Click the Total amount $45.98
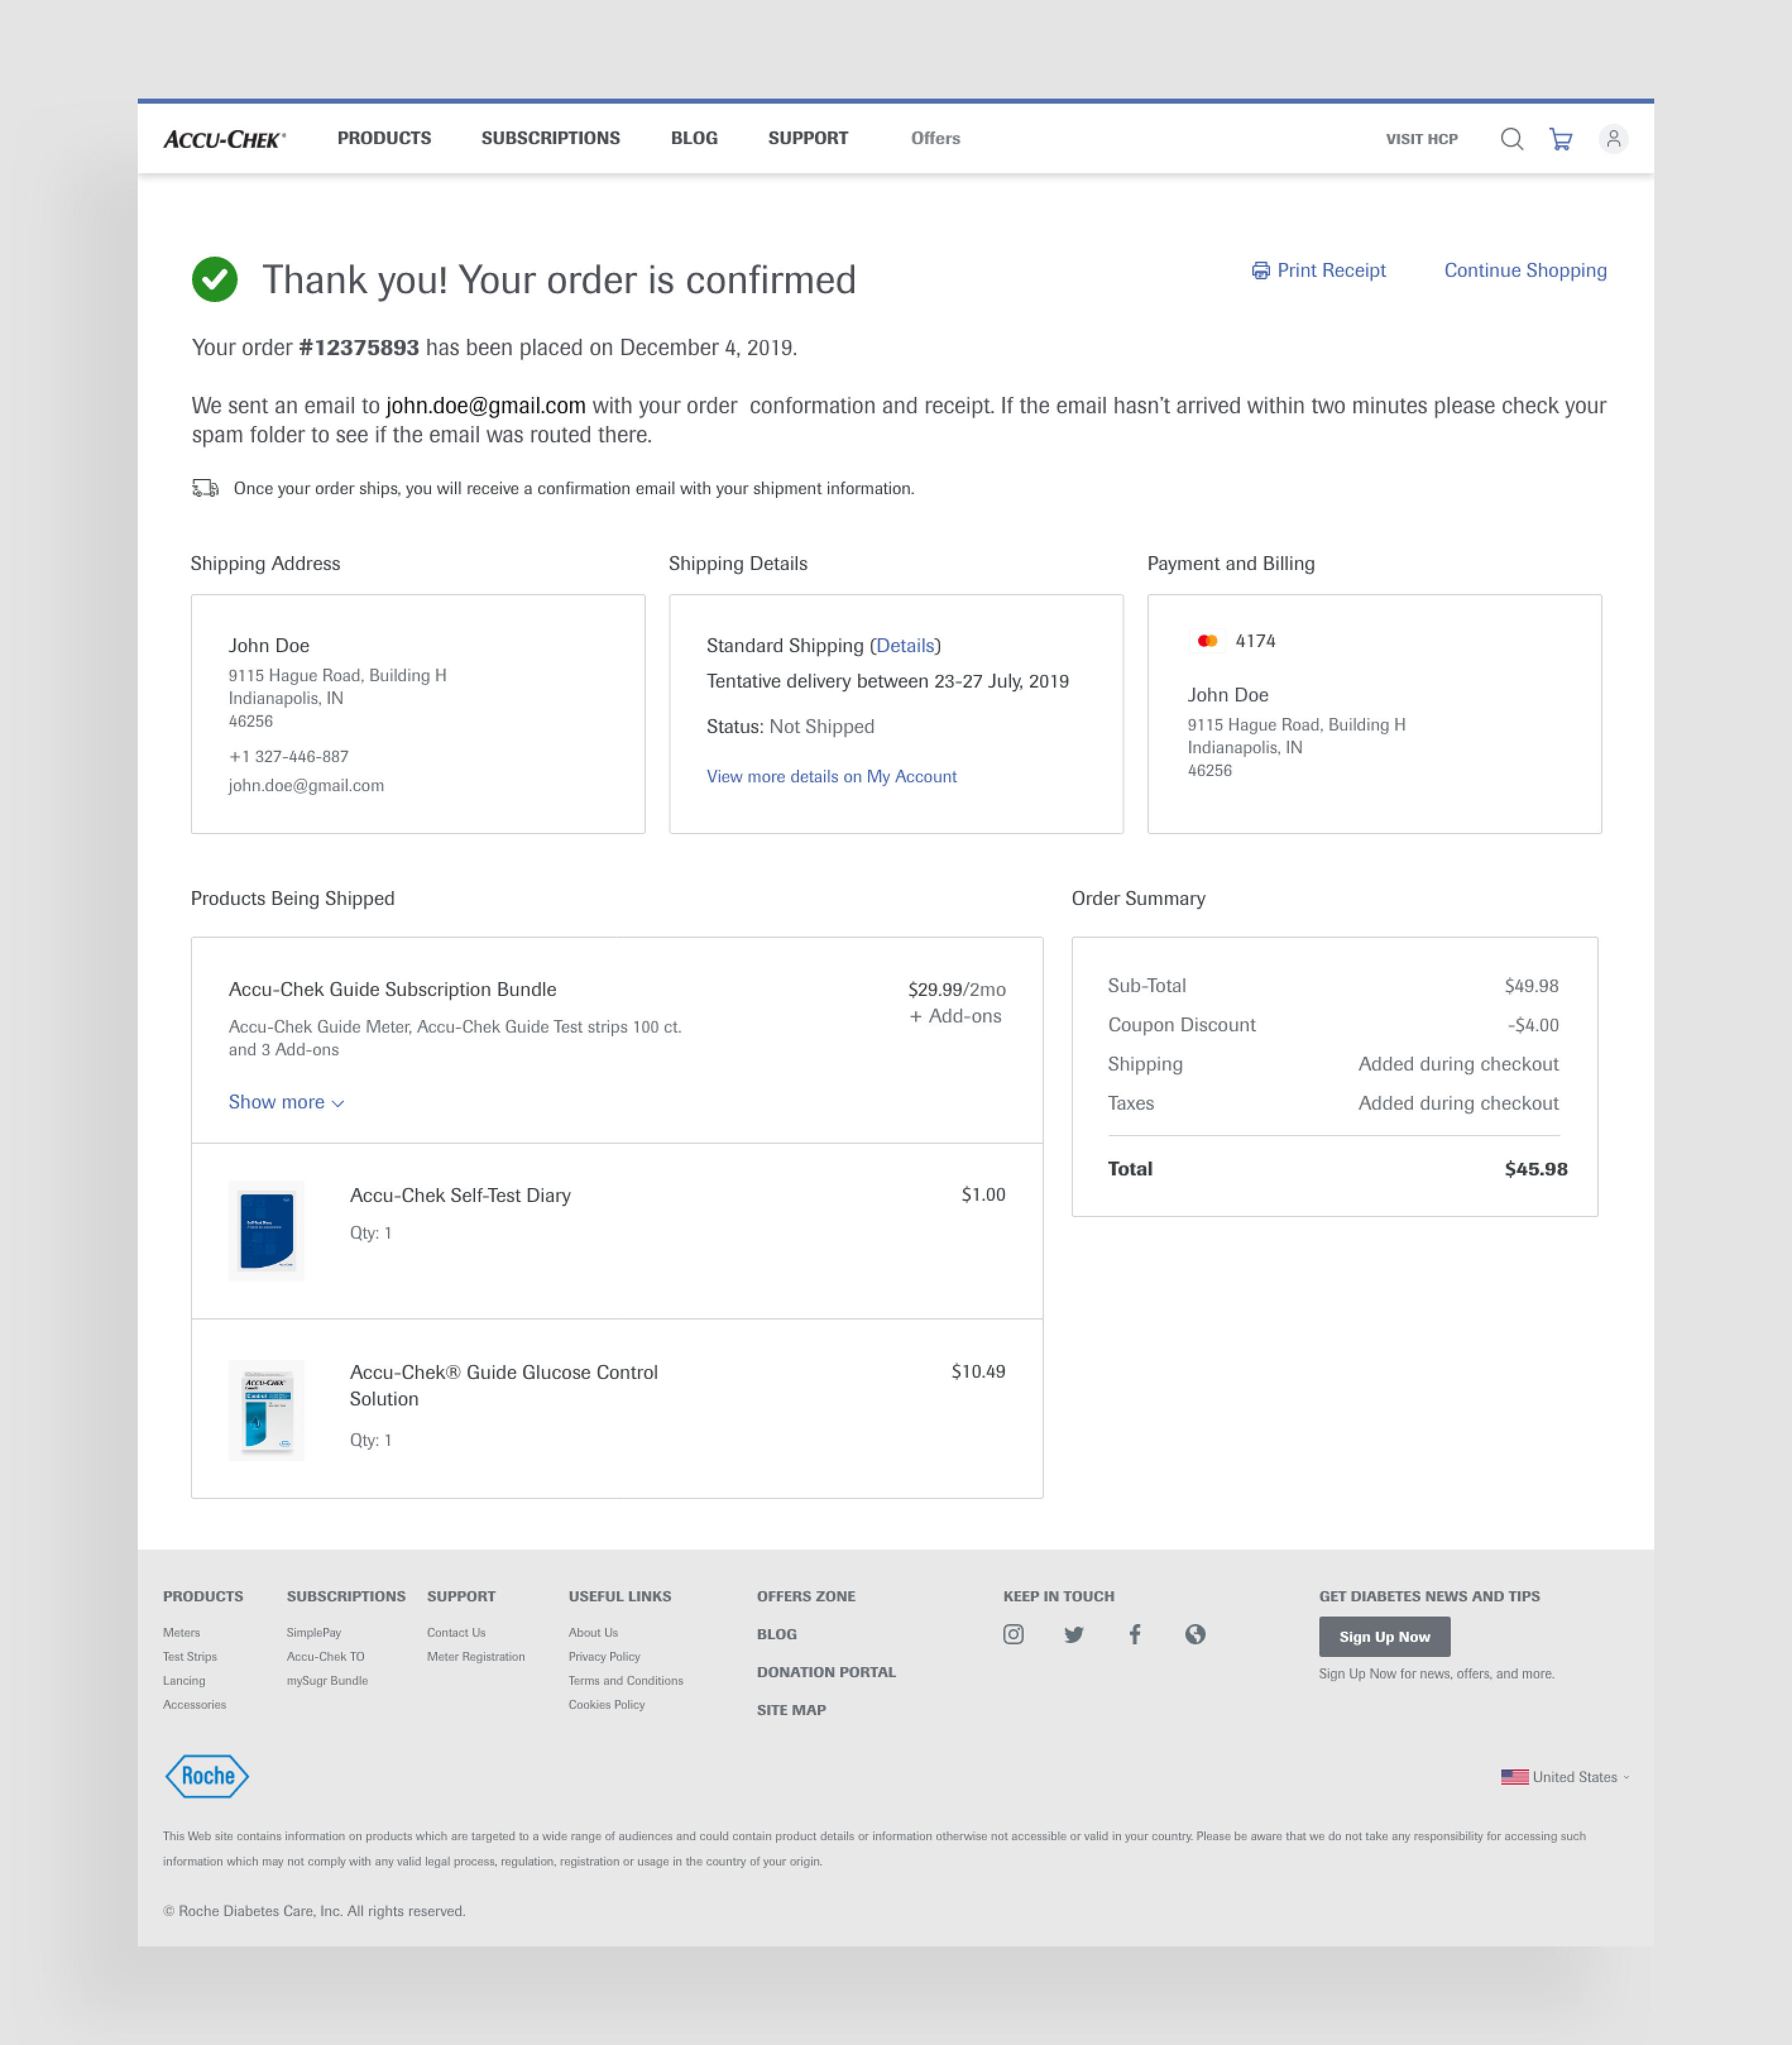 [1535, 1168]
